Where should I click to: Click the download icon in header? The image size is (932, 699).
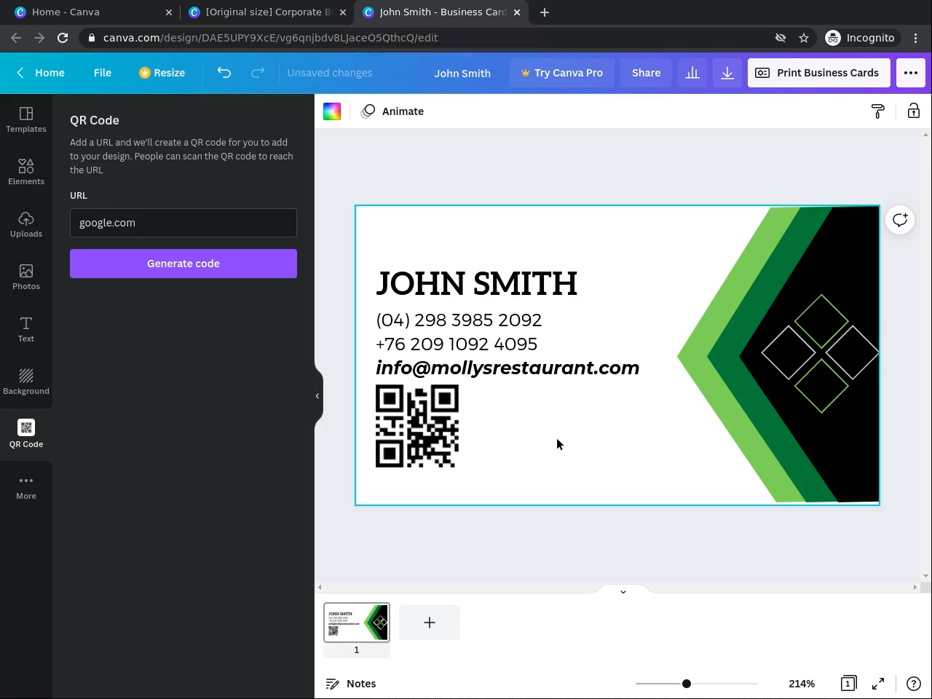tap(727, 73)
